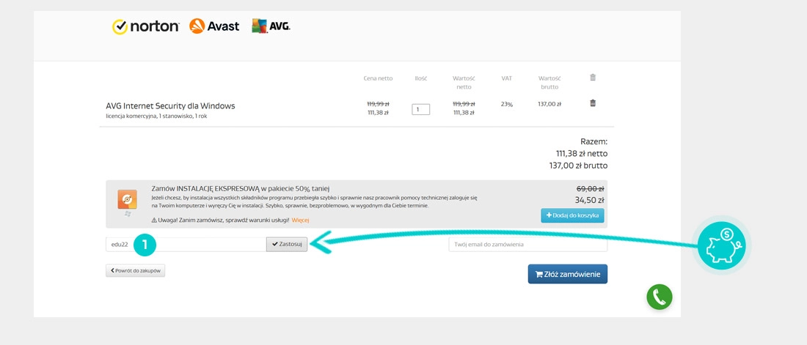Click the warning triangle next to Uwaga
Image resolution: width=807 pixels, height=345 pixels.
tap(154, 220)
